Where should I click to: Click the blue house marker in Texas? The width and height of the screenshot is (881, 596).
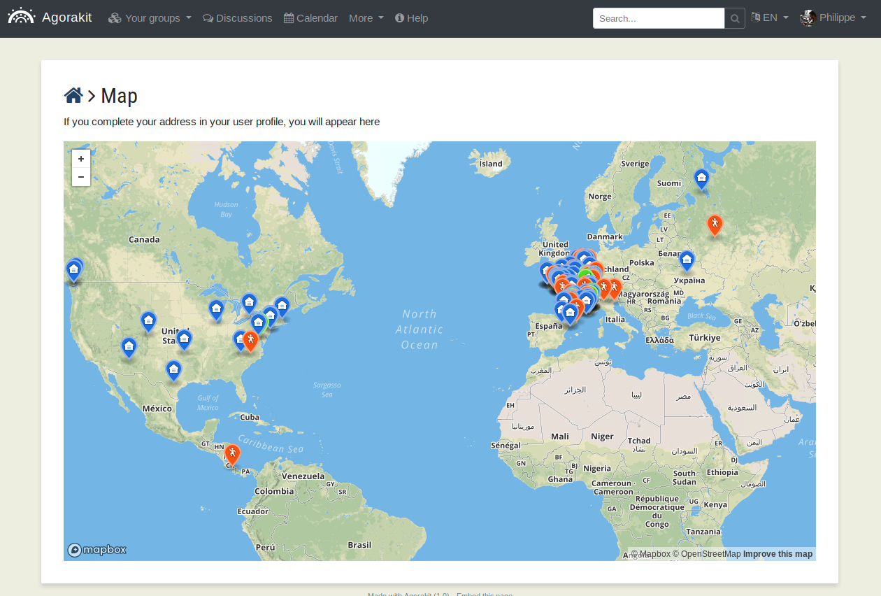coord(173,370)
